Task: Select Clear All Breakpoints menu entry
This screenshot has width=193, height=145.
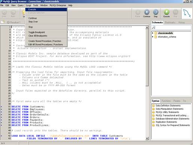Action: (x=46, y=36)
